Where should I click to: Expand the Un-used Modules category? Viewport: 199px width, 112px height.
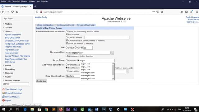click(3, 80)
